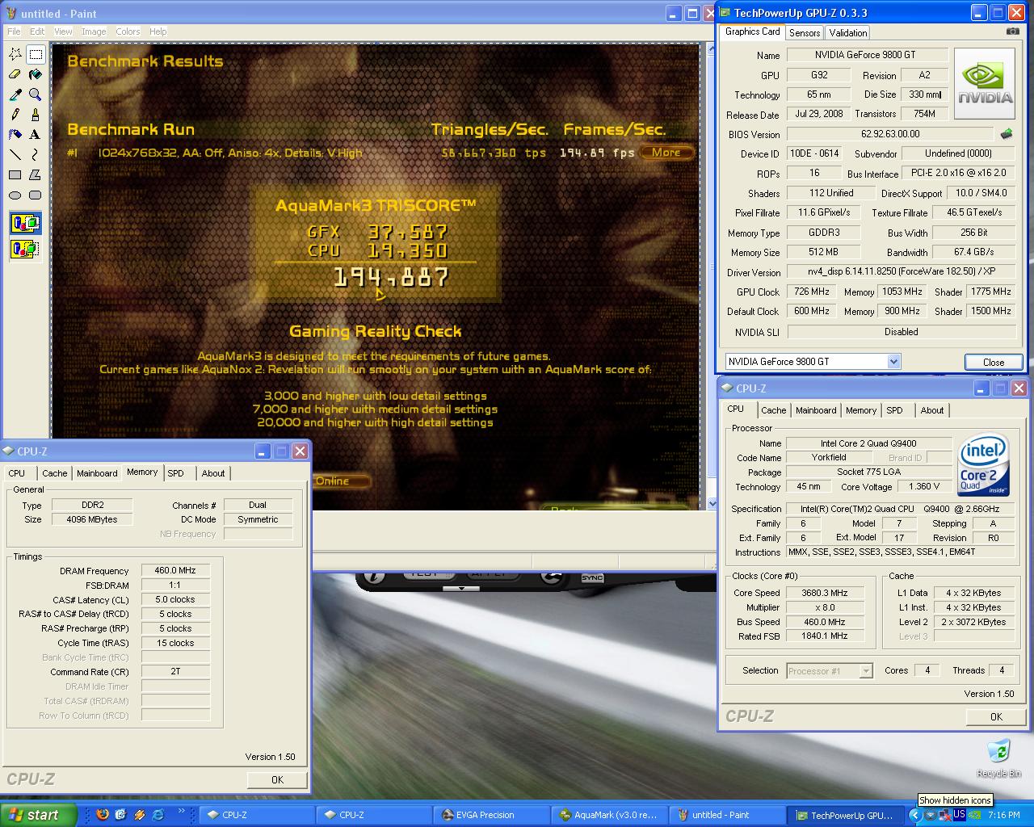The height and width of the screenshot is (827, 1034).
Task: Click the US language indicator in tray
Action: [x=959, y=815]
